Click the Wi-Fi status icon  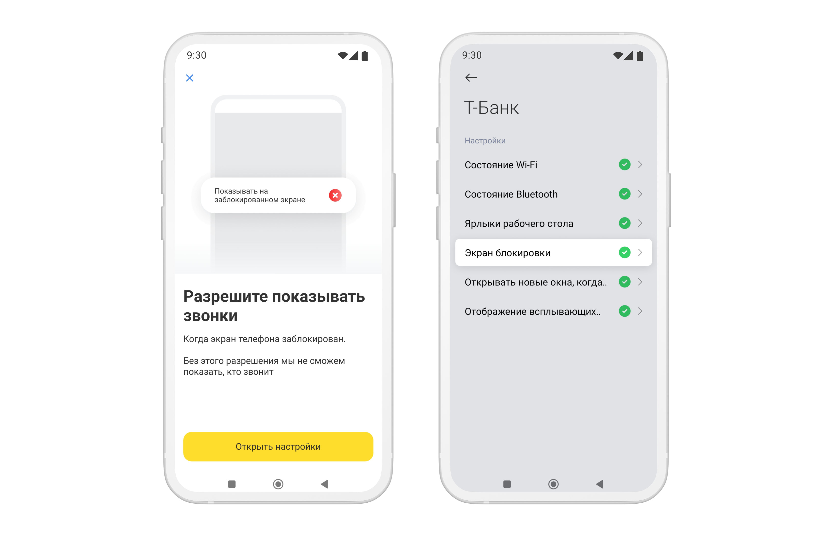(x=625, y=164)
